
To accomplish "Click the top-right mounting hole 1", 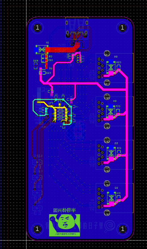I will [x=122, y=28].
